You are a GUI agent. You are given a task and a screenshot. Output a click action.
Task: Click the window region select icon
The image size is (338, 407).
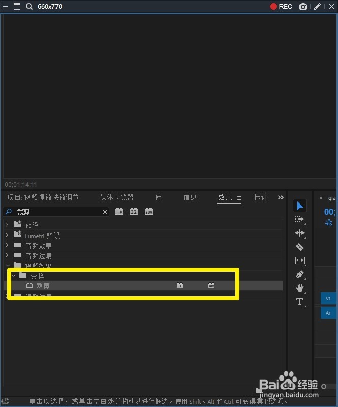17,7
